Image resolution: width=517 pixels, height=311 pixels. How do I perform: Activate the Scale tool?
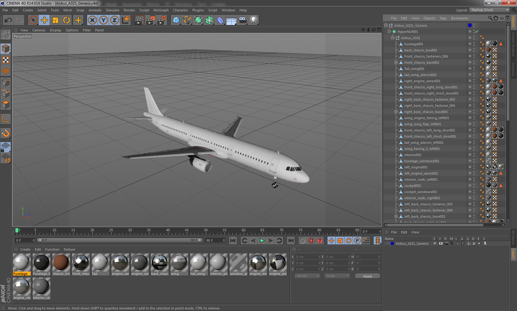click(55, 20)
